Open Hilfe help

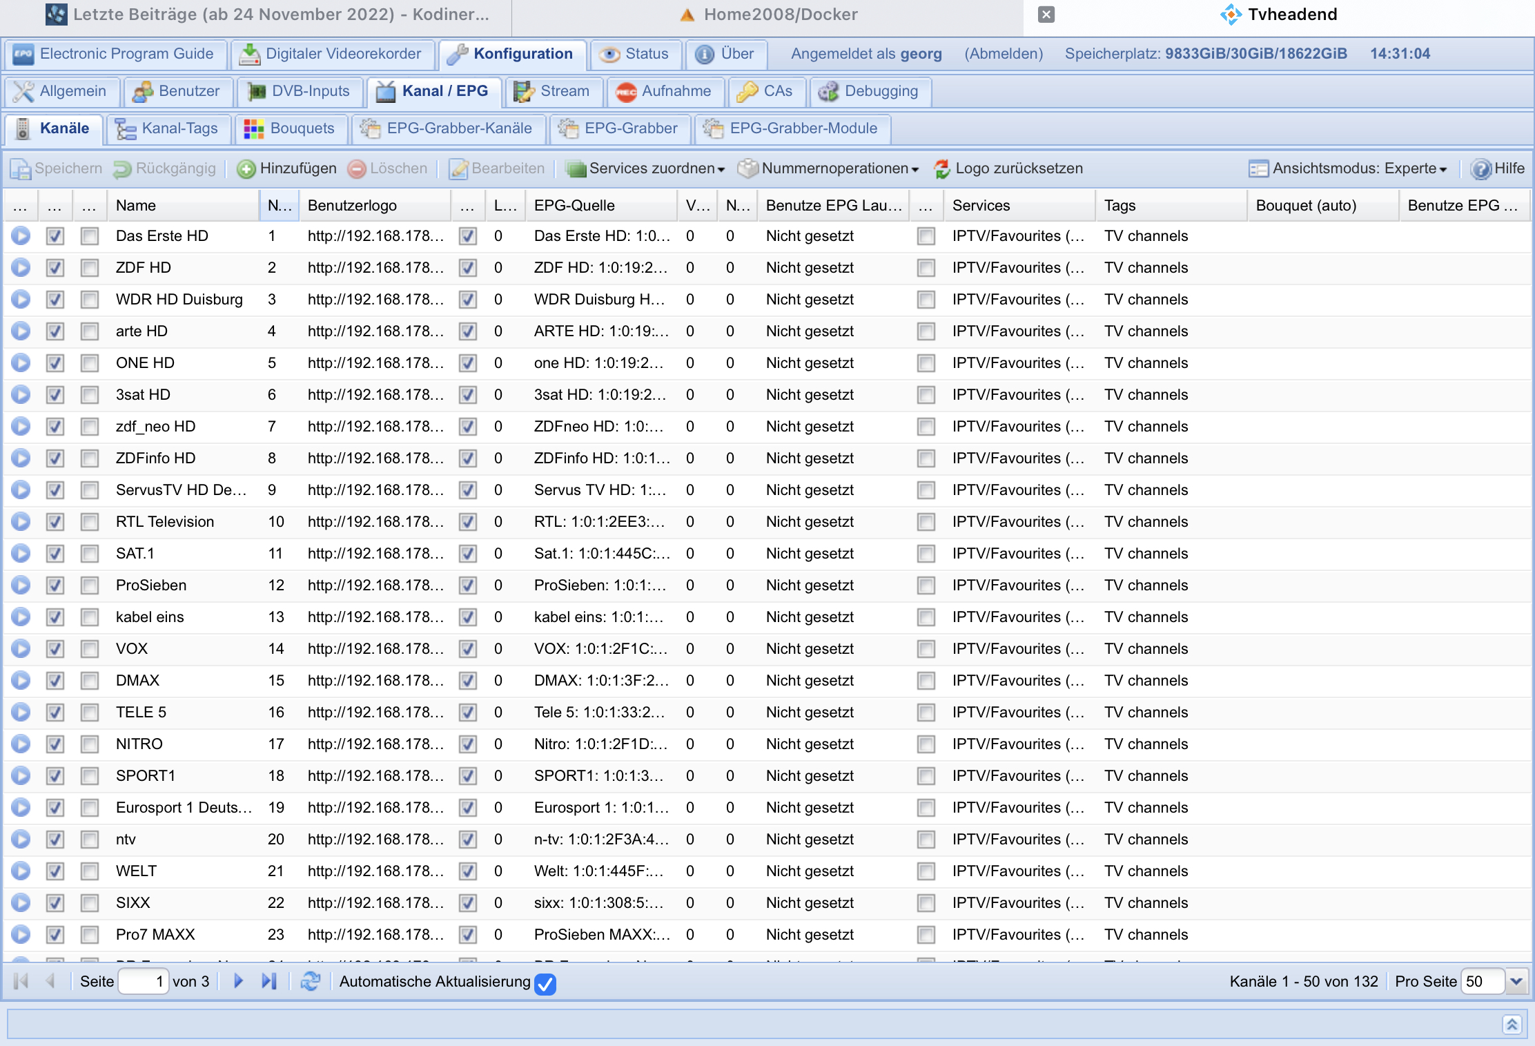[x=1498, y=168]
